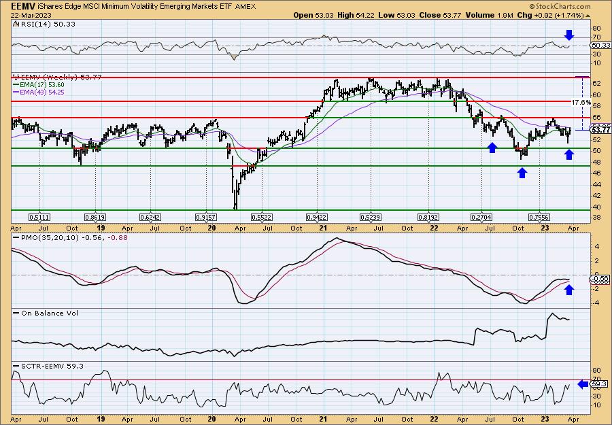
Task: Click the 17.6% target gain label
Action: (x=581, y=102)
